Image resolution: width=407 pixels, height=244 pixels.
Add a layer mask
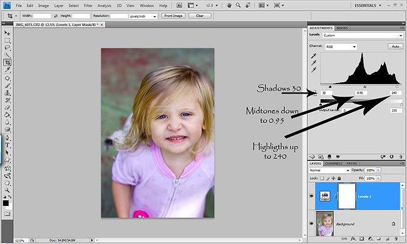click(x=361, y=238)
